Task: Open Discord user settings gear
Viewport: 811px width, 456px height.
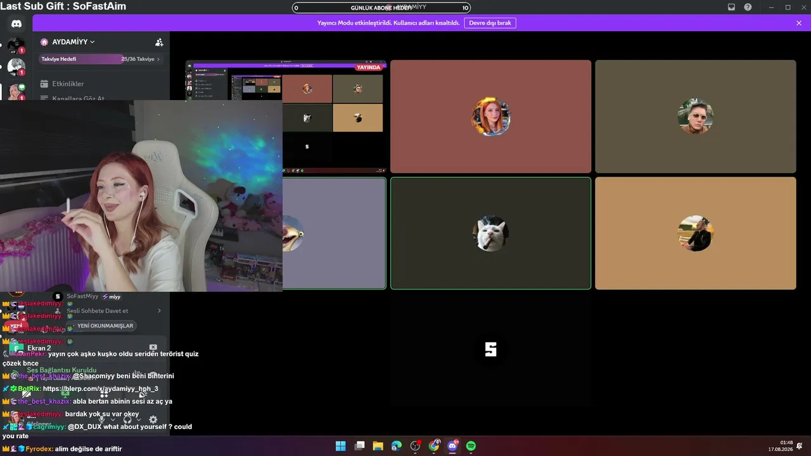Action: 153,419
